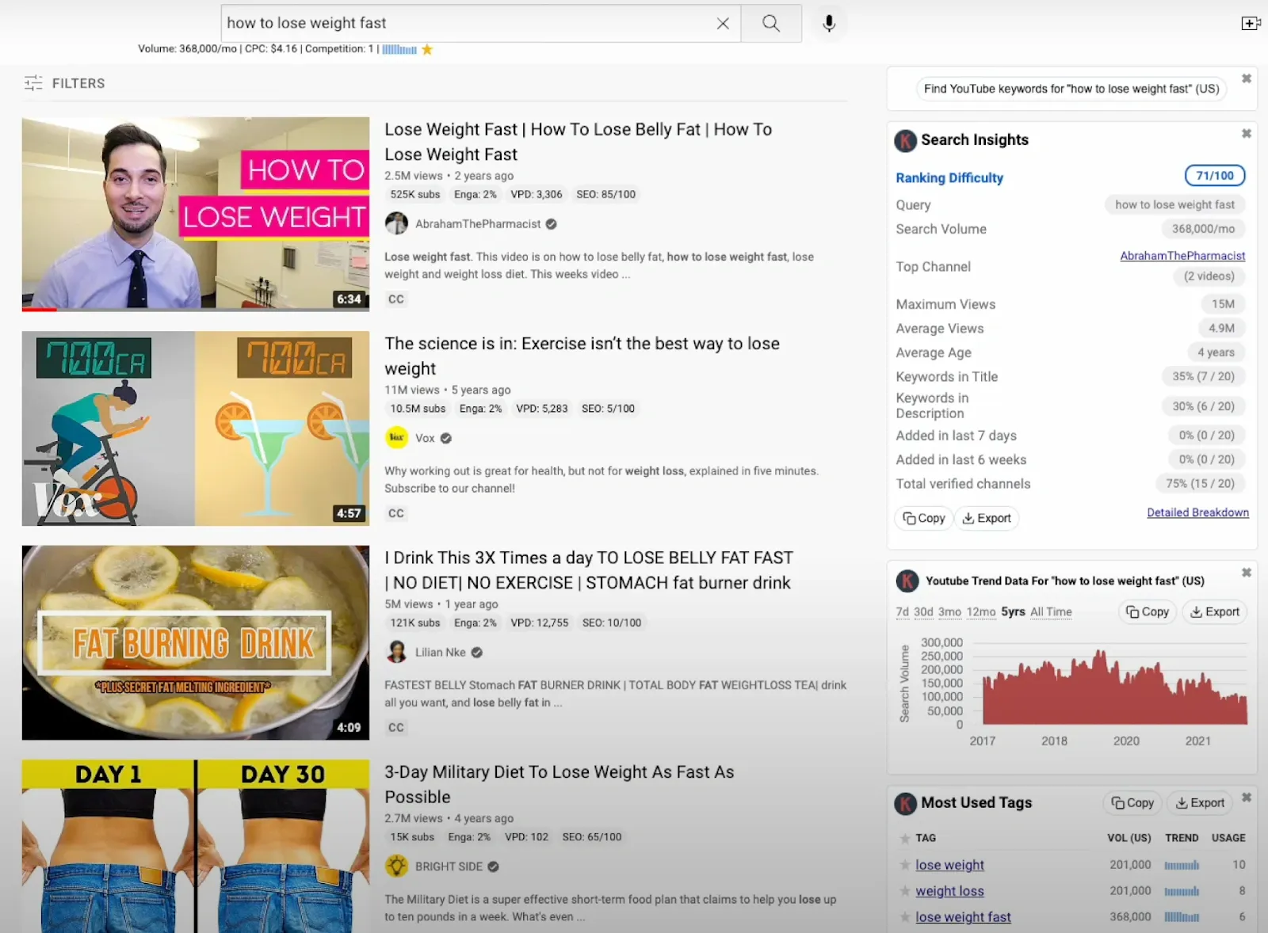Click the voice search microphone icon
The height and width of the screenshot is (933, 1268).
click(x=828, y=23)
